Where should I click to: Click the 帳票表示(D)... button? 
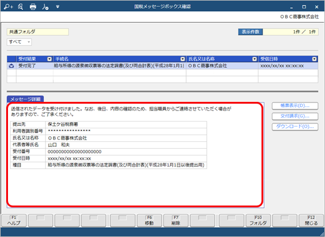click(295, 106)
